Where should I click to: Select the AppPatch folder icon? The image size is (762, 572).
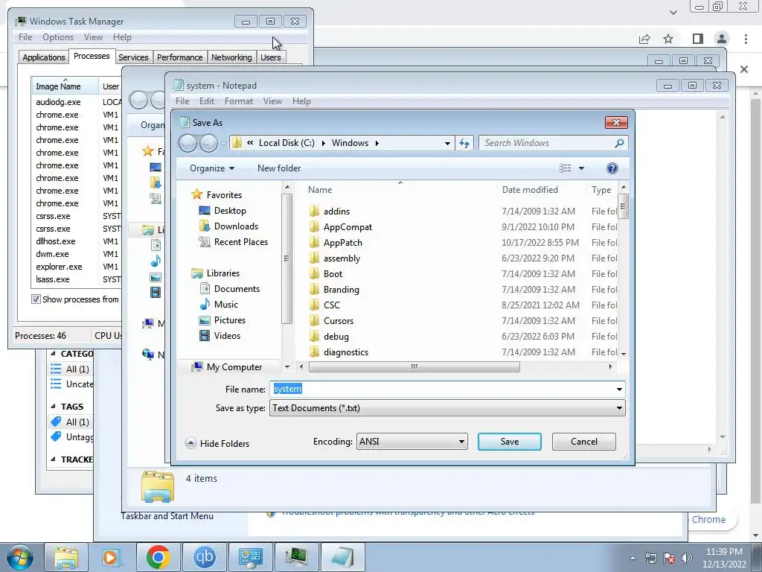[x=315, y=242]
